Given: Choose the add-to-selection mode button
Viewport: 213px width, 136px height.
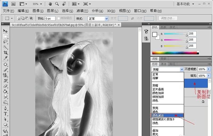Looking at the screenshot, I should tap(23, 19).
